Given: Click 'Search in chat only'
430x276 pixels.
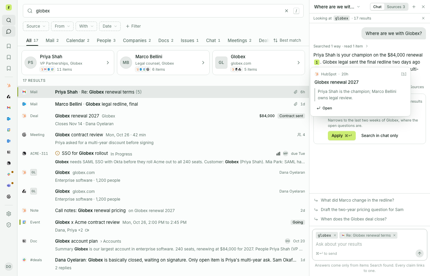Looking at the screenshot, I should pyautogui.click(x=380, y=136).
